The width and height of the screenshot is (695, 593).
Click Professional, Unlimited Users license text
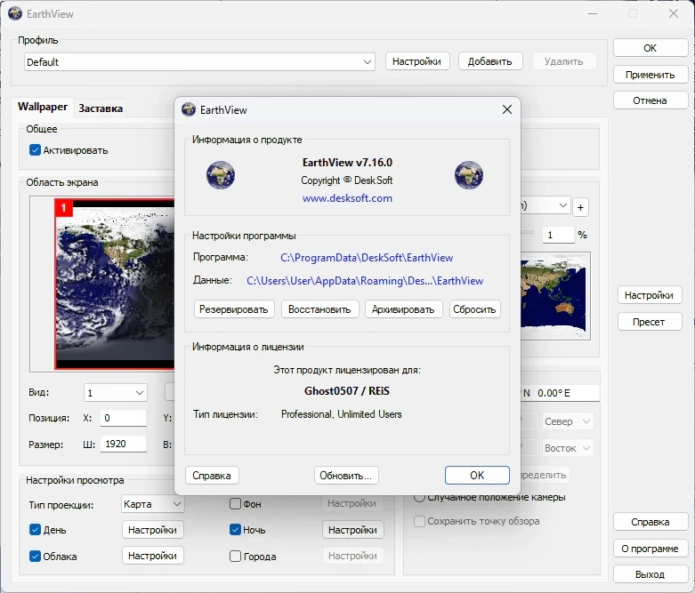pos(342,414)
